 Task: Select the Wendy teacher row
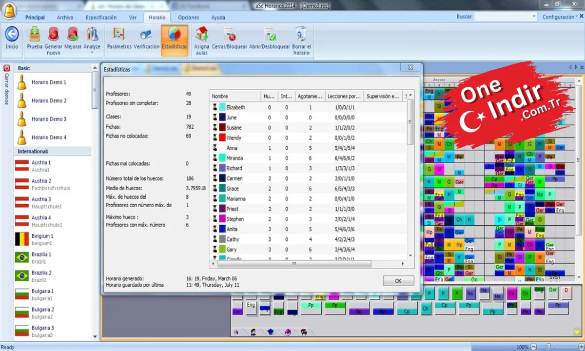coord(308,138)
